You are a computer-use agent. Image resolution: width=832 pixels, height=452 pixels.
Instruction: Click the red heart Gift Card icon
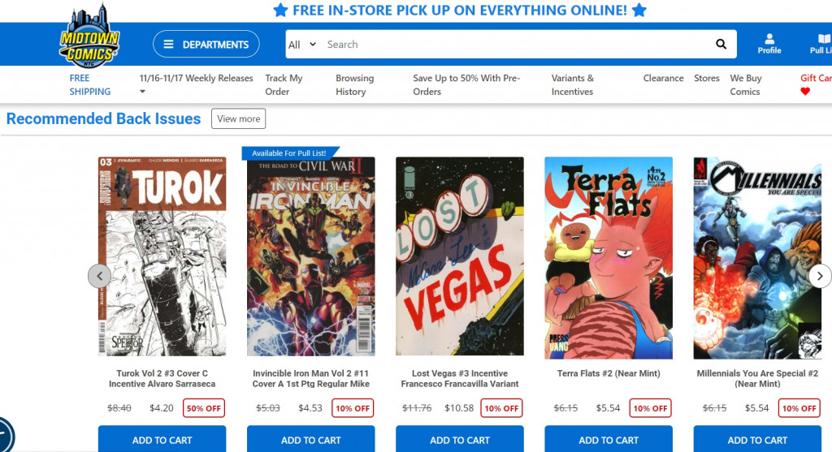point(805,92)
